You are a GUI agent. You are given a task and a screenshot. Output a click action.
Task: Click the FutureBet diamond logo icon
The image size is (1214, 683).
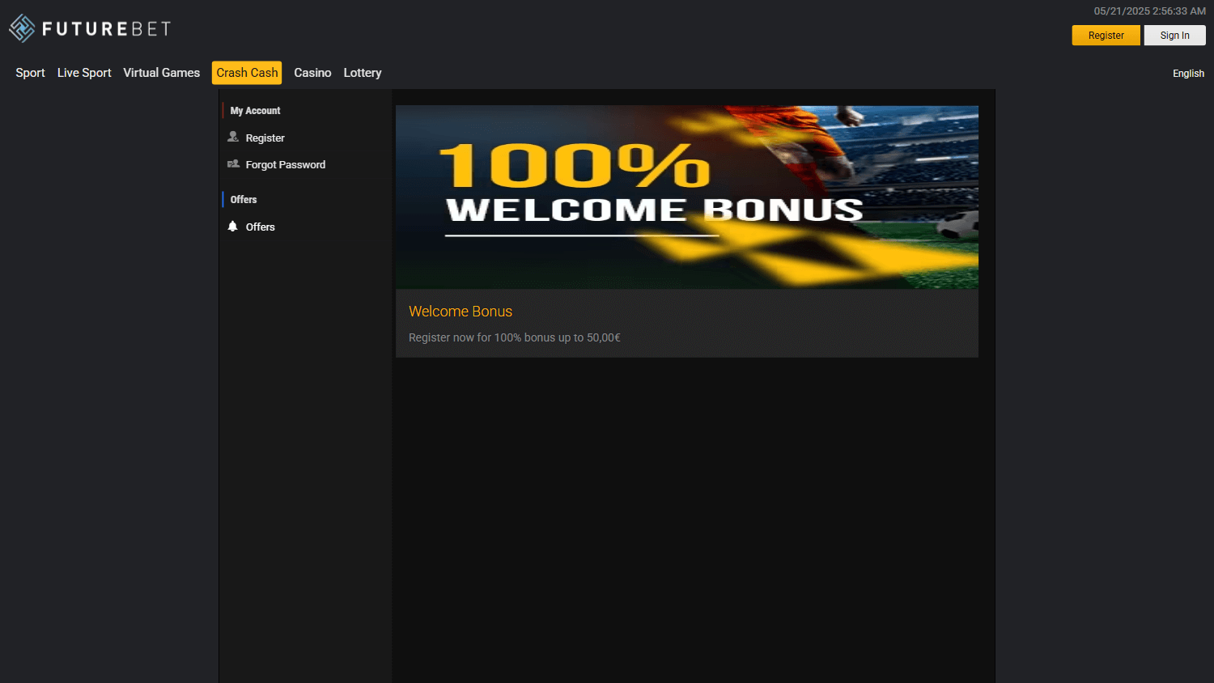pyautogui.click(x=22, y=27)
